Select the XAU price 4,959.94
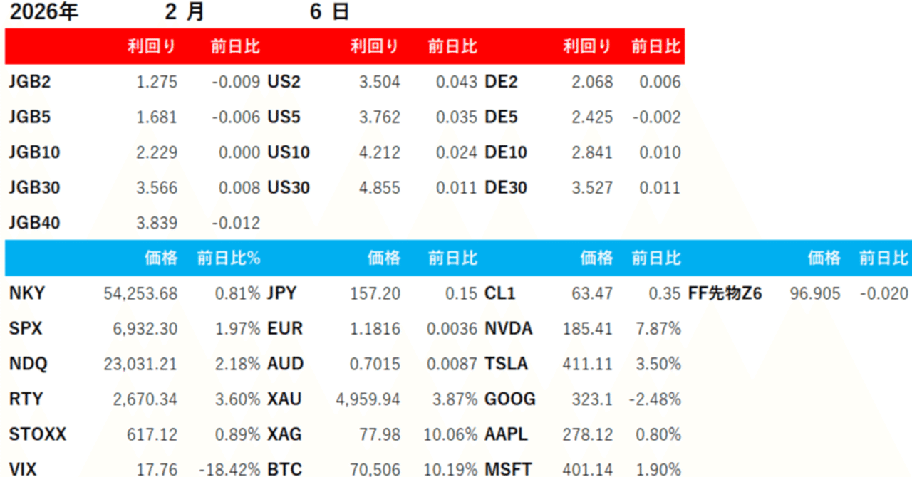Image resolution: width=912 pixels, height=477 pixels. (368, 399)
